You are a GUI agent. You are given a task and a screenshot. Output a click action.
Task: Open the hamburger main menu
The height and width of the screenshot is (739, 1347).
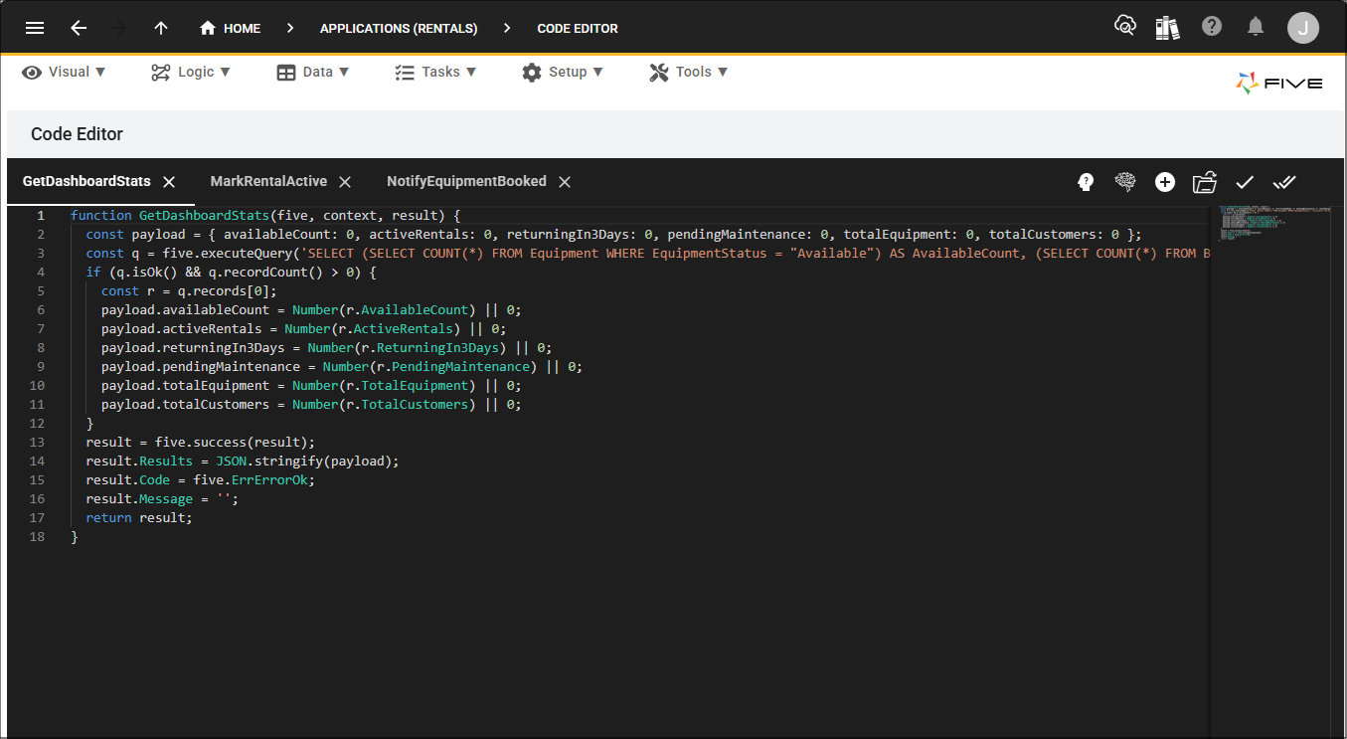[35, 28]
